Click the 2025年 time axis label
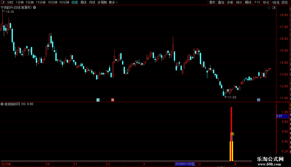Screen dimensions: 291x167 pyautogui.click(x=6, y=164)
